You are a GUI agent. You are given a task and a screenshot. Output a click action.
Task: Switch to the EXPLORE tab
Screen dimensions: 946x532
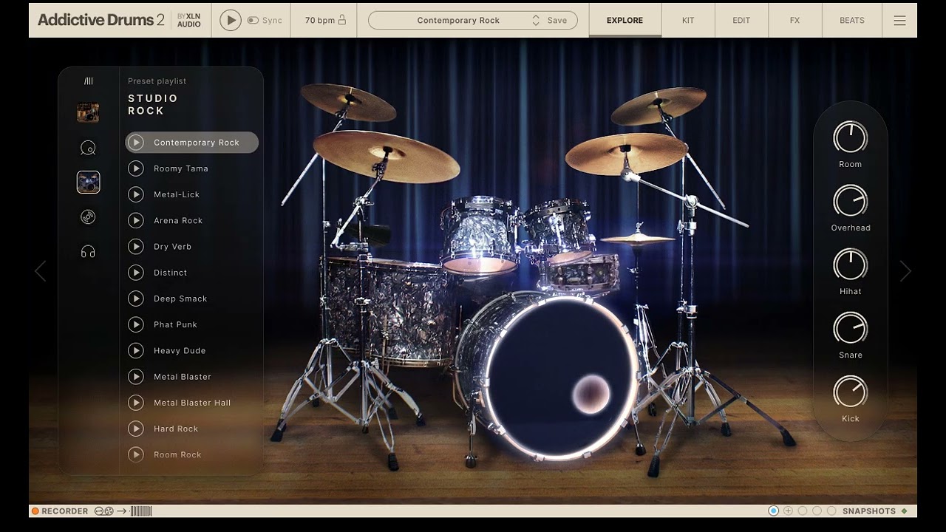tap(625, 21)
